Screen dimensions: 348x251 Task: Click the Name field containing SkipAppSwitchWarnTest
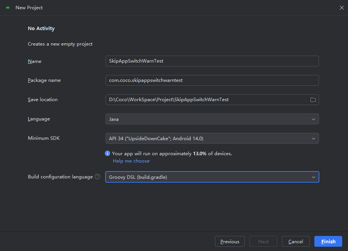(x=212, y=61)
